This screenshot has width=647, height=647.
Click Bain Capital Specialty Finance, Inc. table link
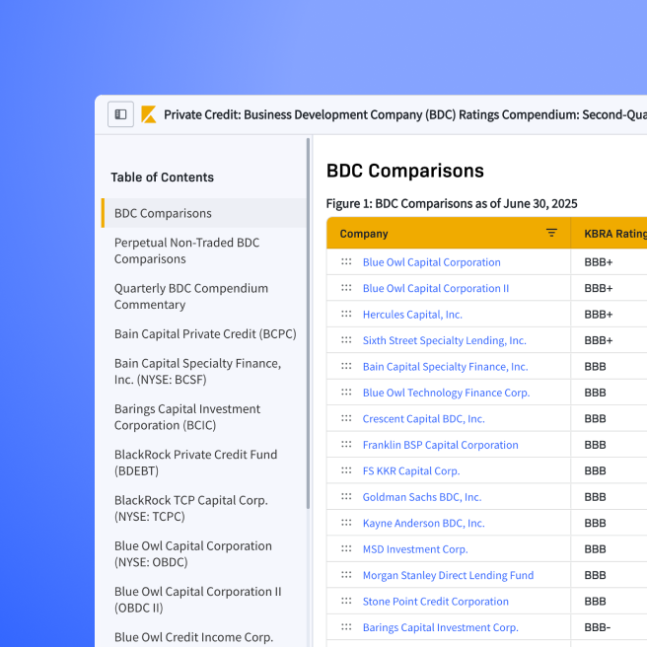pyautogui.click(x=445, y=367)
